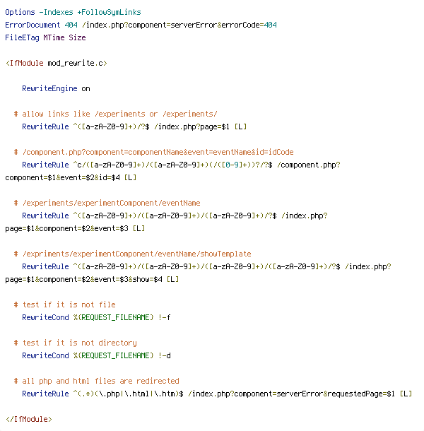Click comment '# test if it is not file'

pos(64,305)
